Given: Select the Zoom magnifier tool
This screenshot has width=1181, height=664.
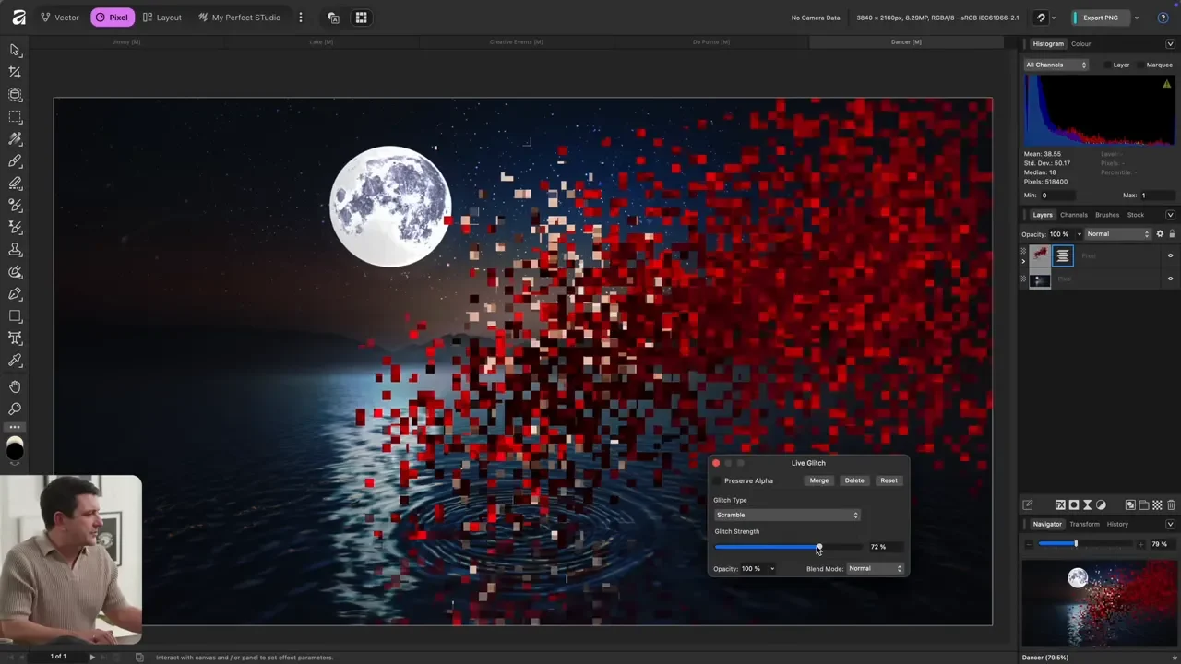Looking at the screenshot, I should tap(15, 409).
